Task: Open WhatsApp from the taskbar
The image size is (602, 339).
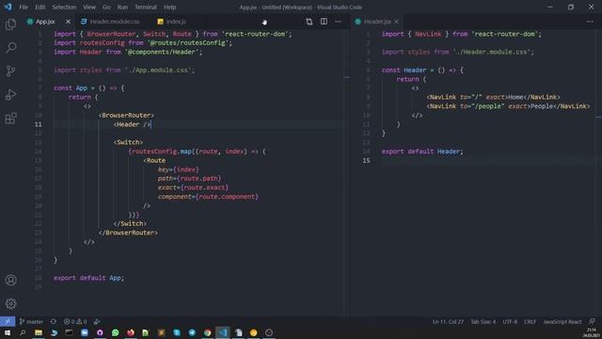Action: 115,332
